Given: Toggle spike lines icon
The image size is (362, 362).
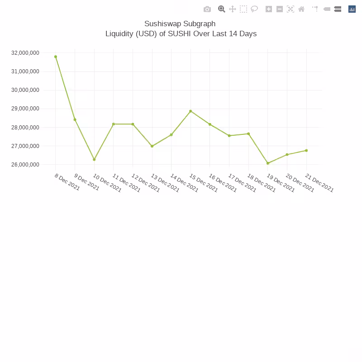Looking at the screenshot, I should (315, 9).
